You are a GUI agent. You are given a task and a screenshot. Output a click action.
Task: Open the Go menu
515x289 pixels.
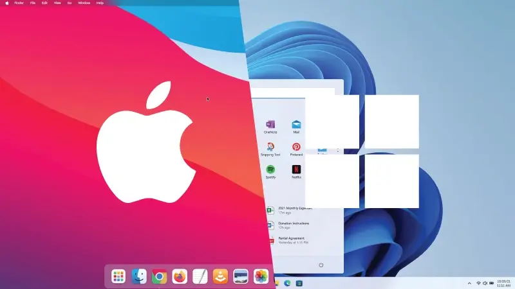pyautogui.click(x=70, y=3)
